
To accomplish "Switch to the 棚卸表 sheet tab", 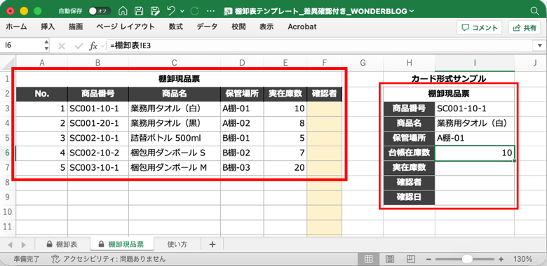I will (62, 244).
